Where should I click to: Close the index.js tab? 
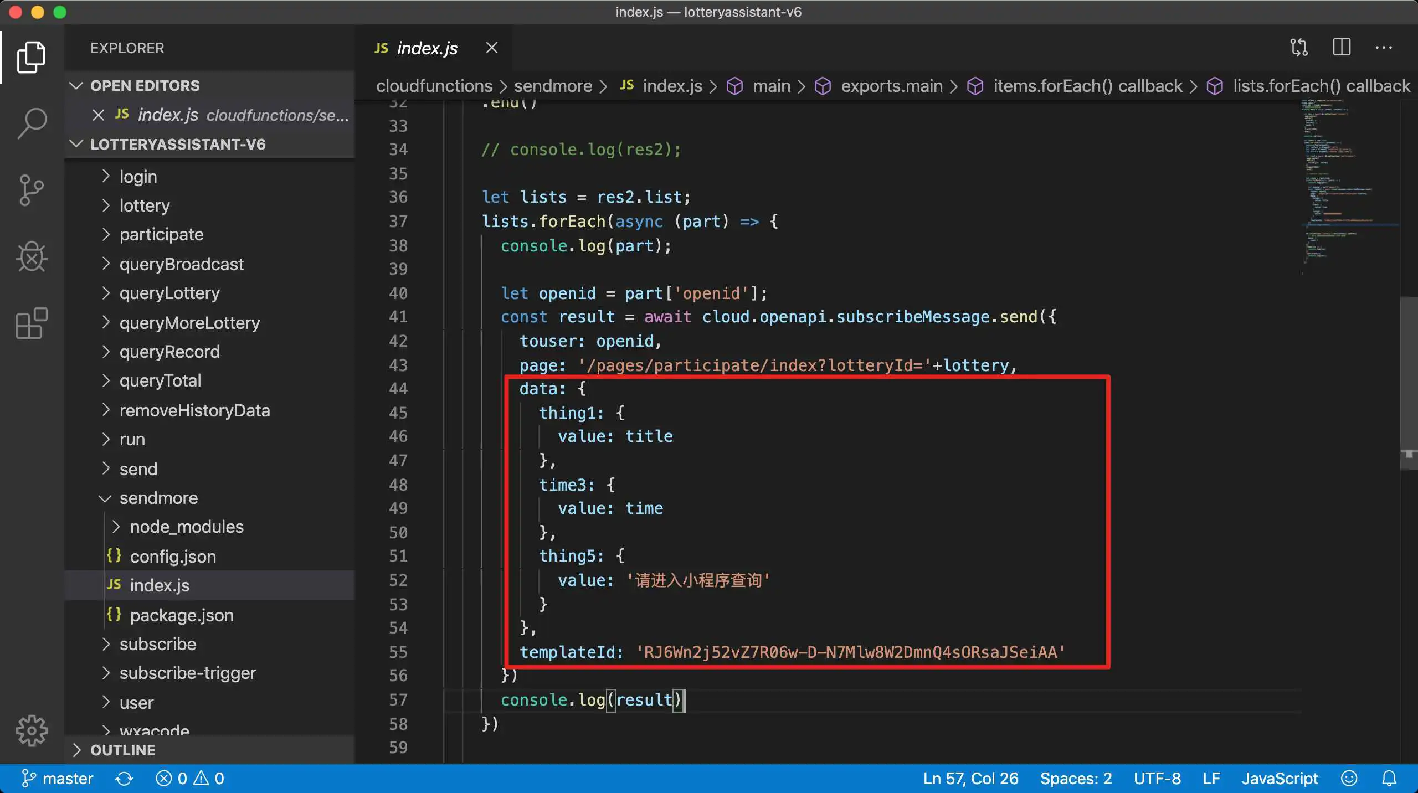[x=491, y=48]
